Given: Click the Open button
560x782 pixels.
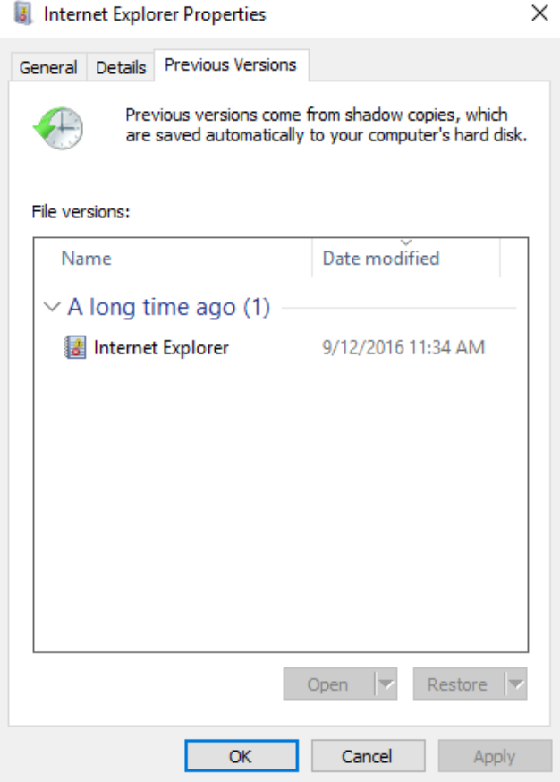Looking at the screenshot, I should coord(328,684).
